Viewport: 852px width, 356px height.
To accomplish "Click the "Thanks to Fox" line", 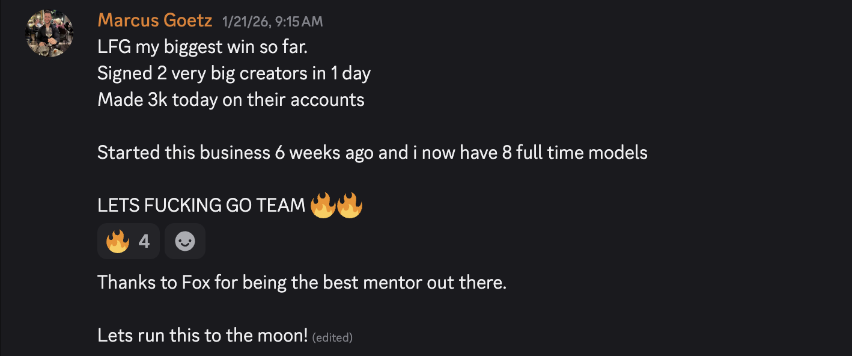I will (302, 282).
